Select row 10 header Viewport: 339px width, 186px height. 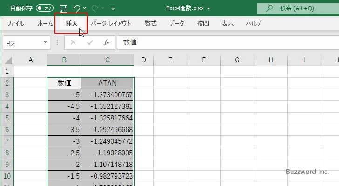click(x=7, y=176)
